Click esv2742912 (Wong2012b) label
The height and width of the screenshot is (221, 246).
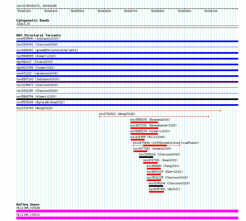[117, 114]
